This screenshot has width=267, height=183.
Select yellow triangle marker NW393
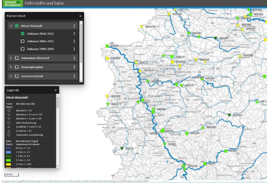pos(107,96)
